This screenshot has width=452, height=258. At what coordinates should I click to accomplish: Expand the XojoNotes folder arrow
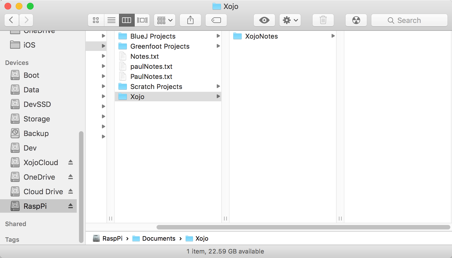(x=333, y=36)
